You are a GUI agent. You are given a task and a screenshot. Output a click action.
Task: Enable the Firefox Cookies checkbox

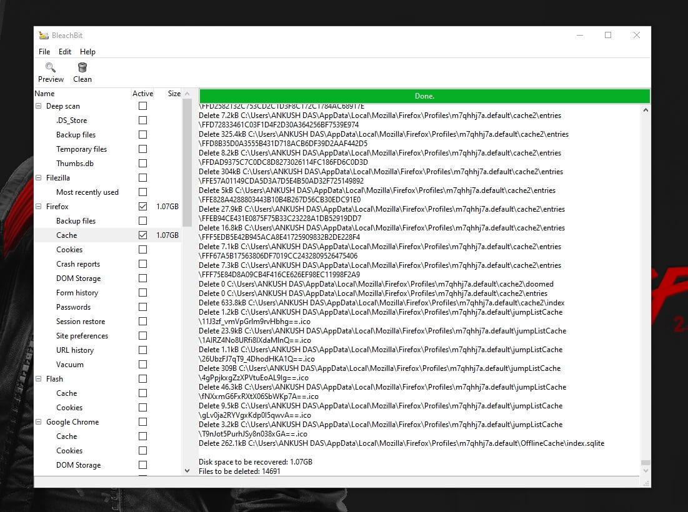click(x=142, y=249)
